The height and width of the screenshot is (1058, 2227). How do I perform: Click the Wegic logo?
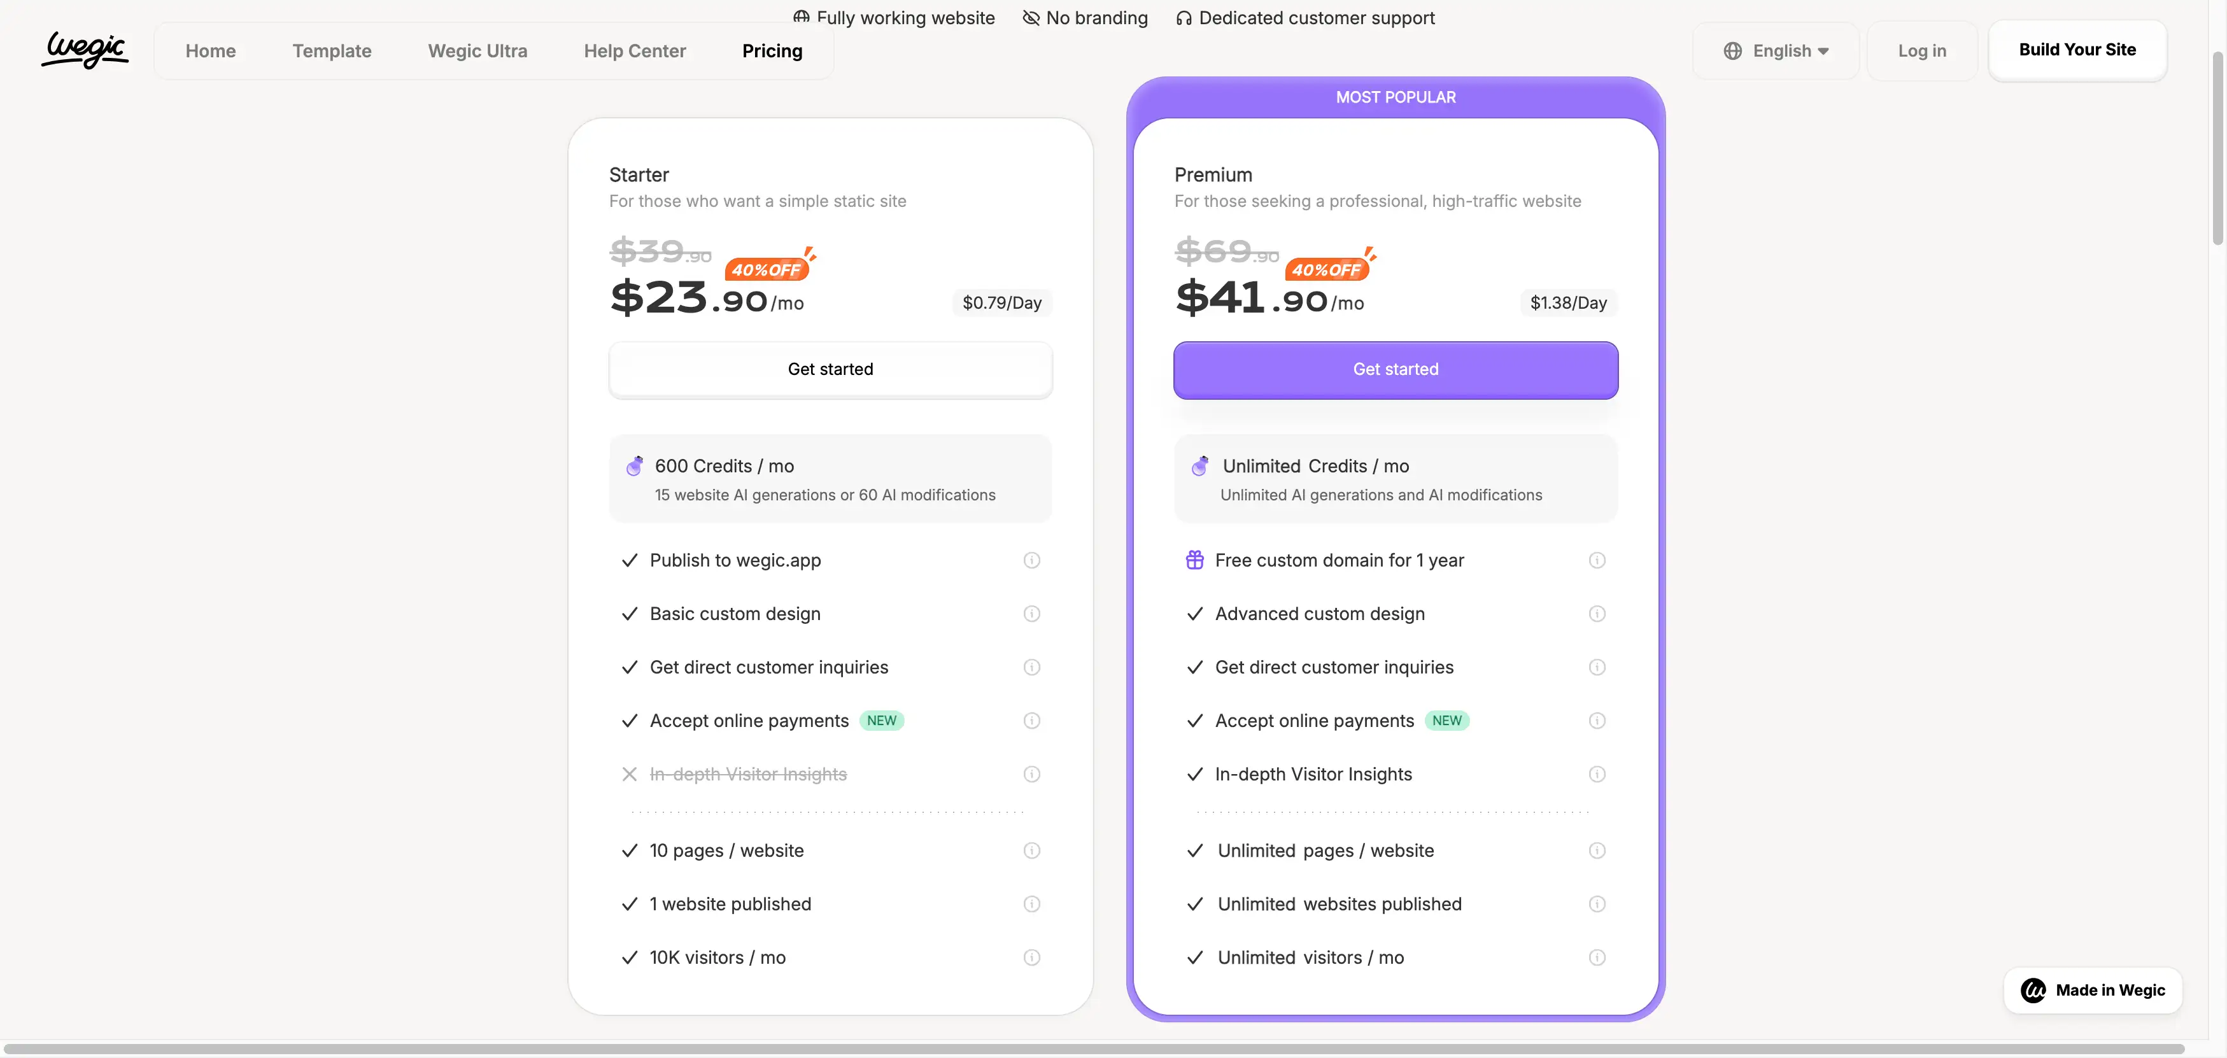[x=84, y=49]
